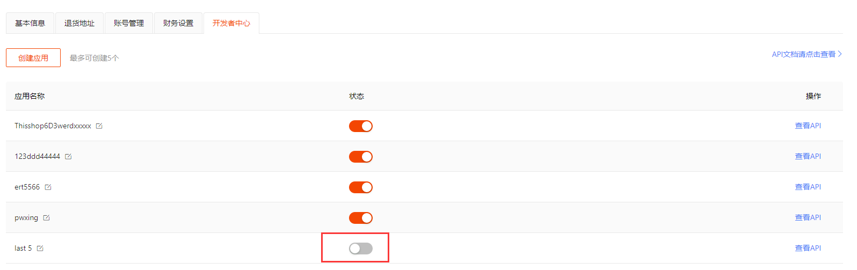Go to the 账号管理 tab
857x270 pixels.
tap(129, 23)
